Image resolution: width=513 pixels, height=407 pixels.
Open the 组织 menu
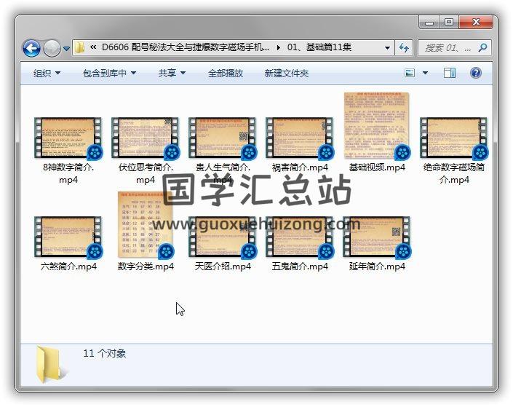pos(47,73)
